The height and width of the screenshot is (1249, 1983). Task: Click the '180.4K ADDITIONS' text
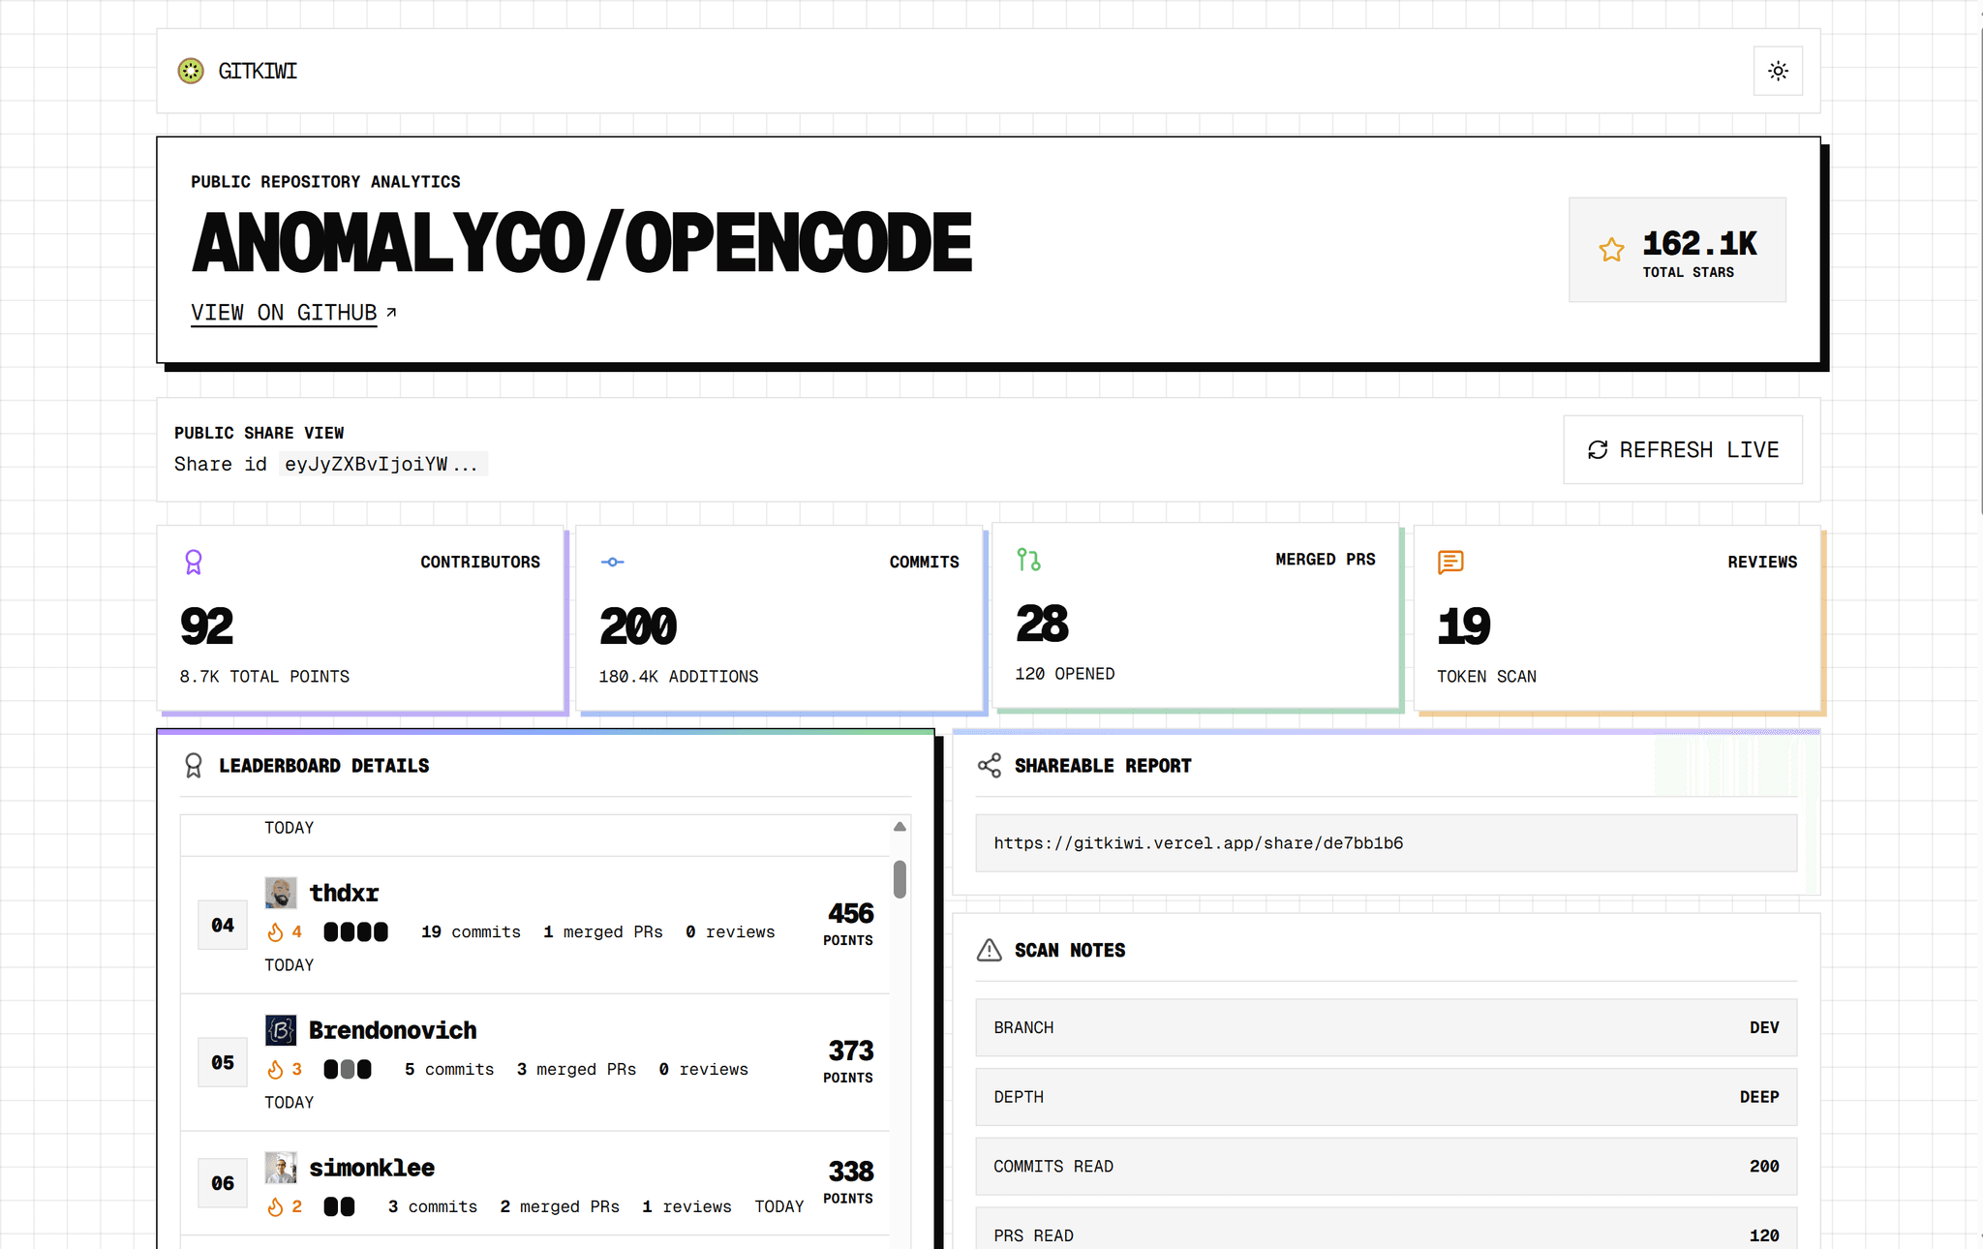tap(679, 677)
